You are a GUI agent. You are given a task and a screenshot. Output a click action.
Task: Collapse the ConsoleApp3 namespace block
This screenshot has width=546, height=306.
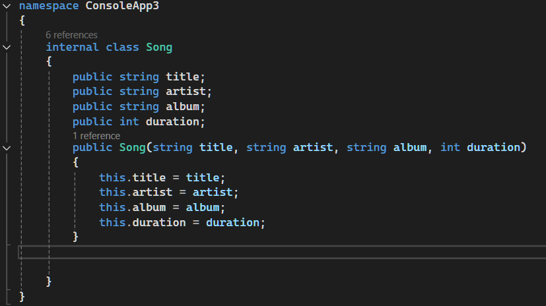(7, 5)
